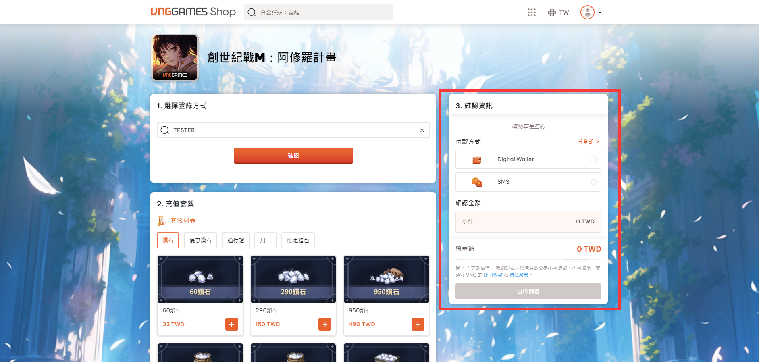Add 290 diamonds package with plus button
759x362 pixels.
(x=324, y=324)
